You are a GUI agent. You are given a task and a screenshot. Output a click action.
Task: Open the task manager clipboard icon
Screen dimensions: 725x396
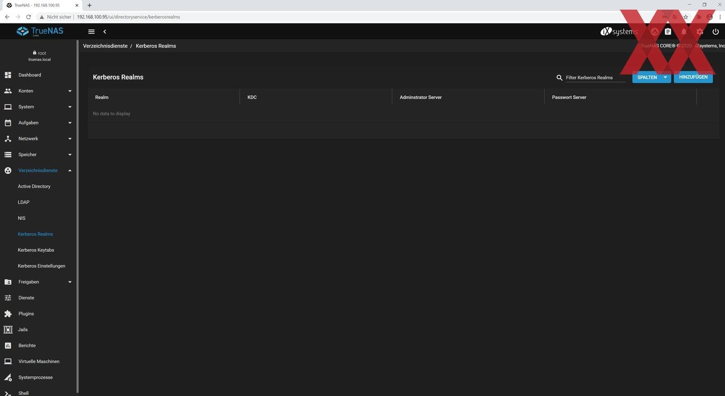(x=667, y=32)
